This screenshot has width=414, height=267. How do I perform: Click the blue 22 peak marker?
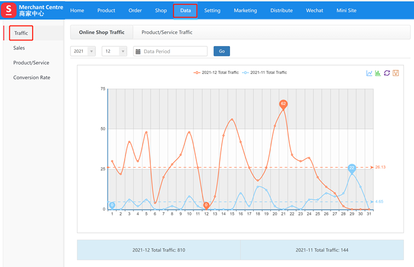pyautogui.click(x=352, y=168)
